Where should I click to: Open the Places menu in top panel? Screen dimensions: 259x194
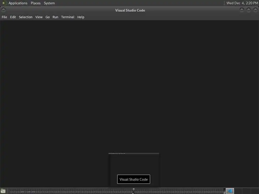(35, 3)
